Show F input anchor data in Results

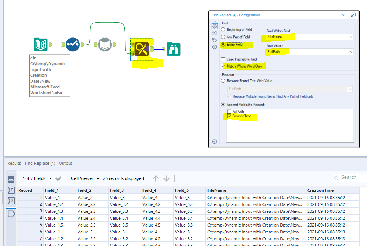11,190
